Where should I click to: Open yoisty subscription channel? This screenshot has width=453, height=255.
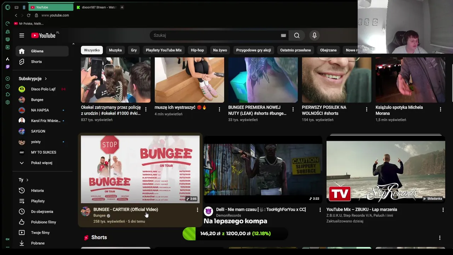coord(43,142)
